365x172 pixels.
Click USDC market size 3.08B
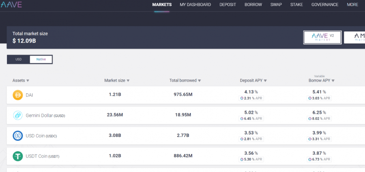pos(115,135)
